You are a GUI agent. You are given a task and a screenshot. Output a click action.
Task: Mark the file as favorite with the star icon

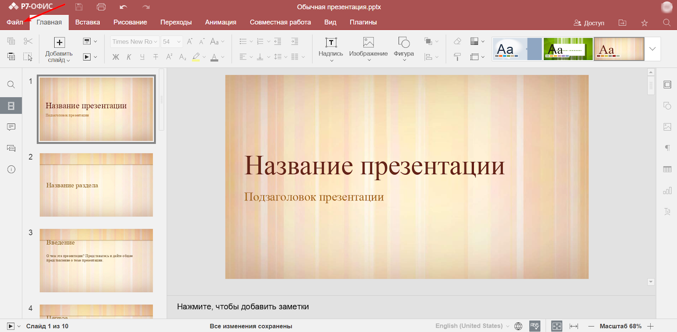[644, 23]
